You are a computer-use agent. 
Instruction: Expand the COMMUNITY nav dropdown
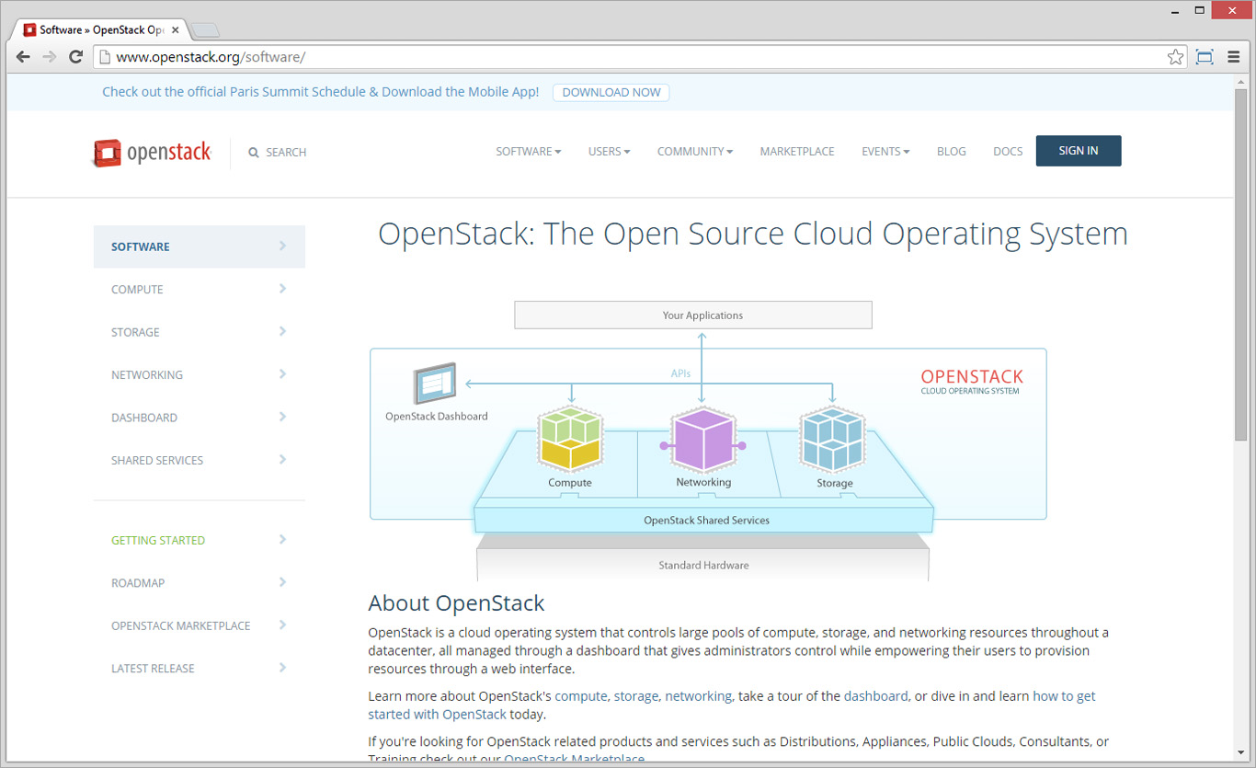[694, 152]
